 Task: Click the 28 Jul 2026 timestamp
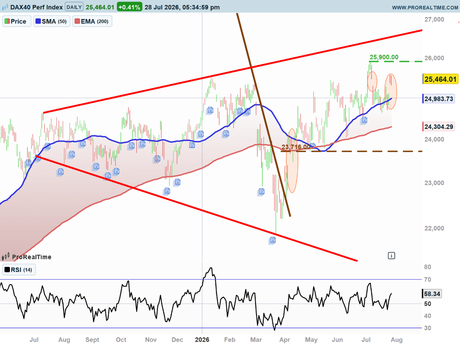pyautogui.click(x=182, y=7)
